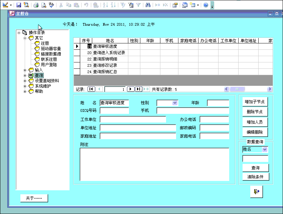Open Help with the question mark icon
283x214 pixels.
pyautogui.click(x=206, y=5)
